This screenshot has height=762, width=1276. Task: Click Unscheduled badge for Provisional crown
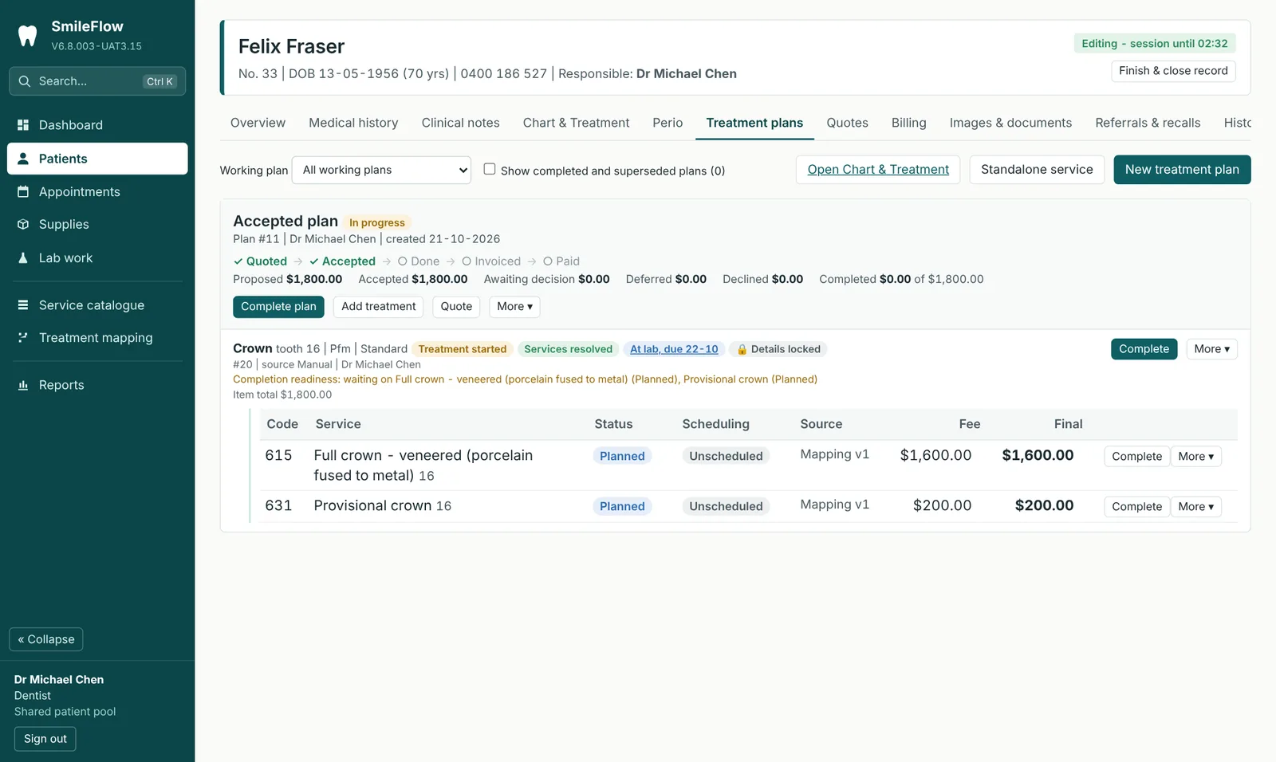[x=726, y=506]
